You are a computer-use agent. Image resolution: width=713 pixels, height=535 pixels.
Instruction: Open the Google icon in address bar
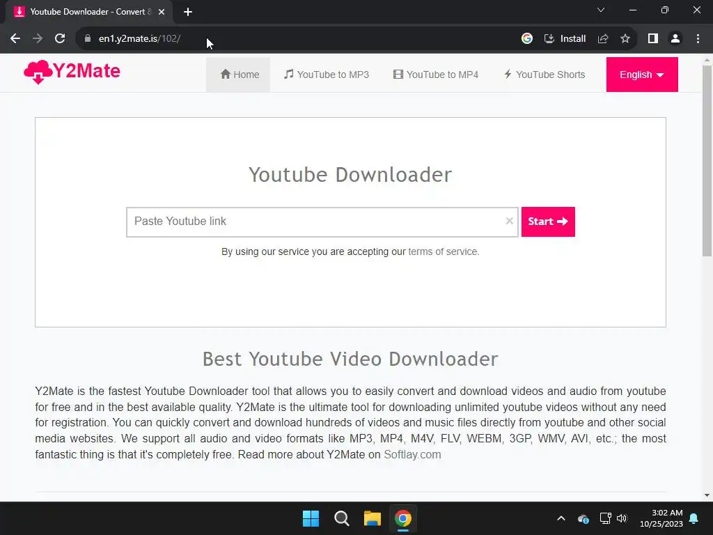[x=526, y=39]
